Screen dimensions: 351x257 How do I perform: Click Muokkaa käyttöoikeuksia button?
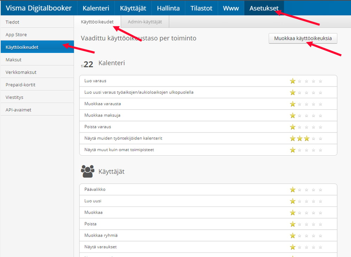click(x=303, y=38)
